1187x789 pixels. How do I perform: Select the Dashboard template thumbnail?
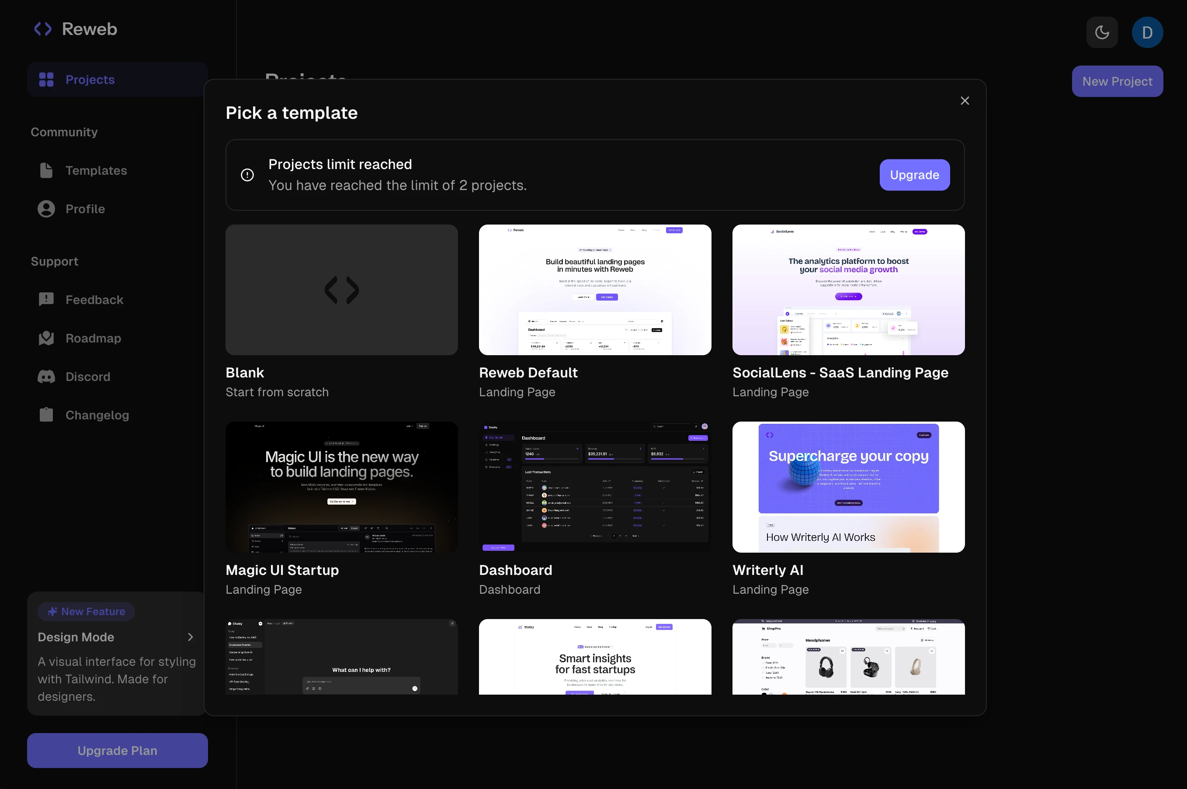[x=595, y=487]
